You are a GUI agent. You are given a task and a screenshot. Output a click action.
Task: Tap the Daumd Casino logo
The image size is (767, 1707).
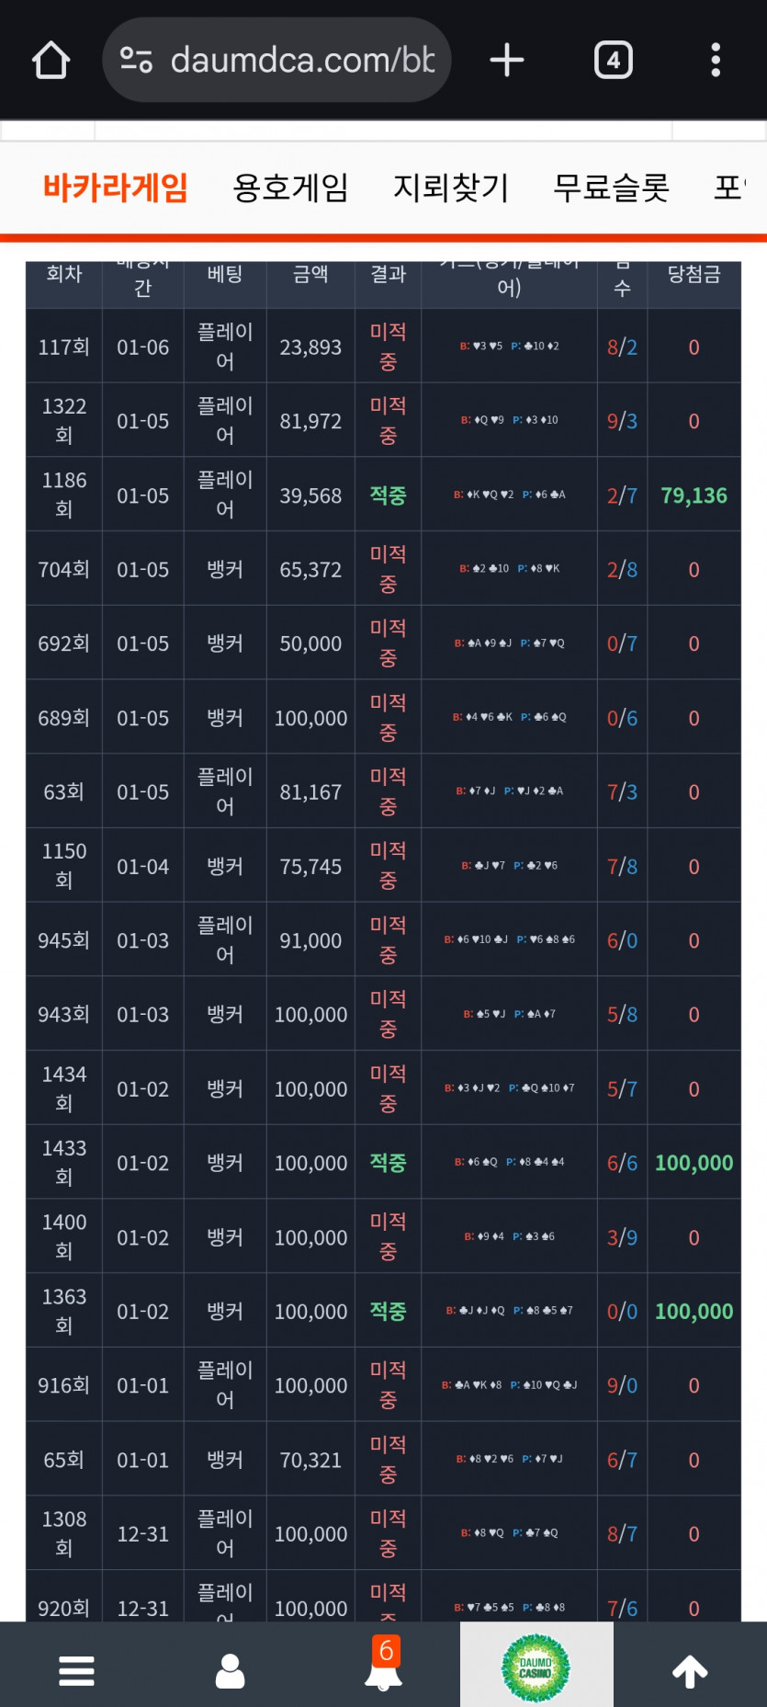pyautogui.click(x=536, y=1667)
